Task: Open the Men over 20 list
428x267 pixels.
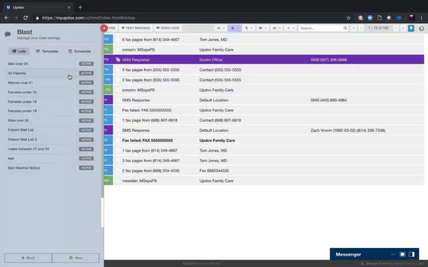Action: (x=18, y=64)
